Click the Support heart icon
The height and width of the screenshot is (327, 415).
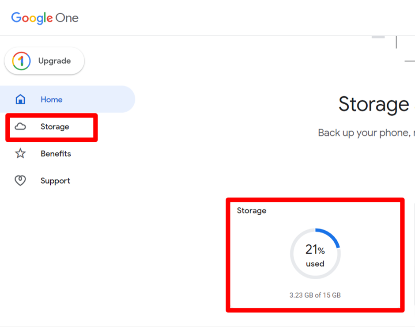(20, 181)
